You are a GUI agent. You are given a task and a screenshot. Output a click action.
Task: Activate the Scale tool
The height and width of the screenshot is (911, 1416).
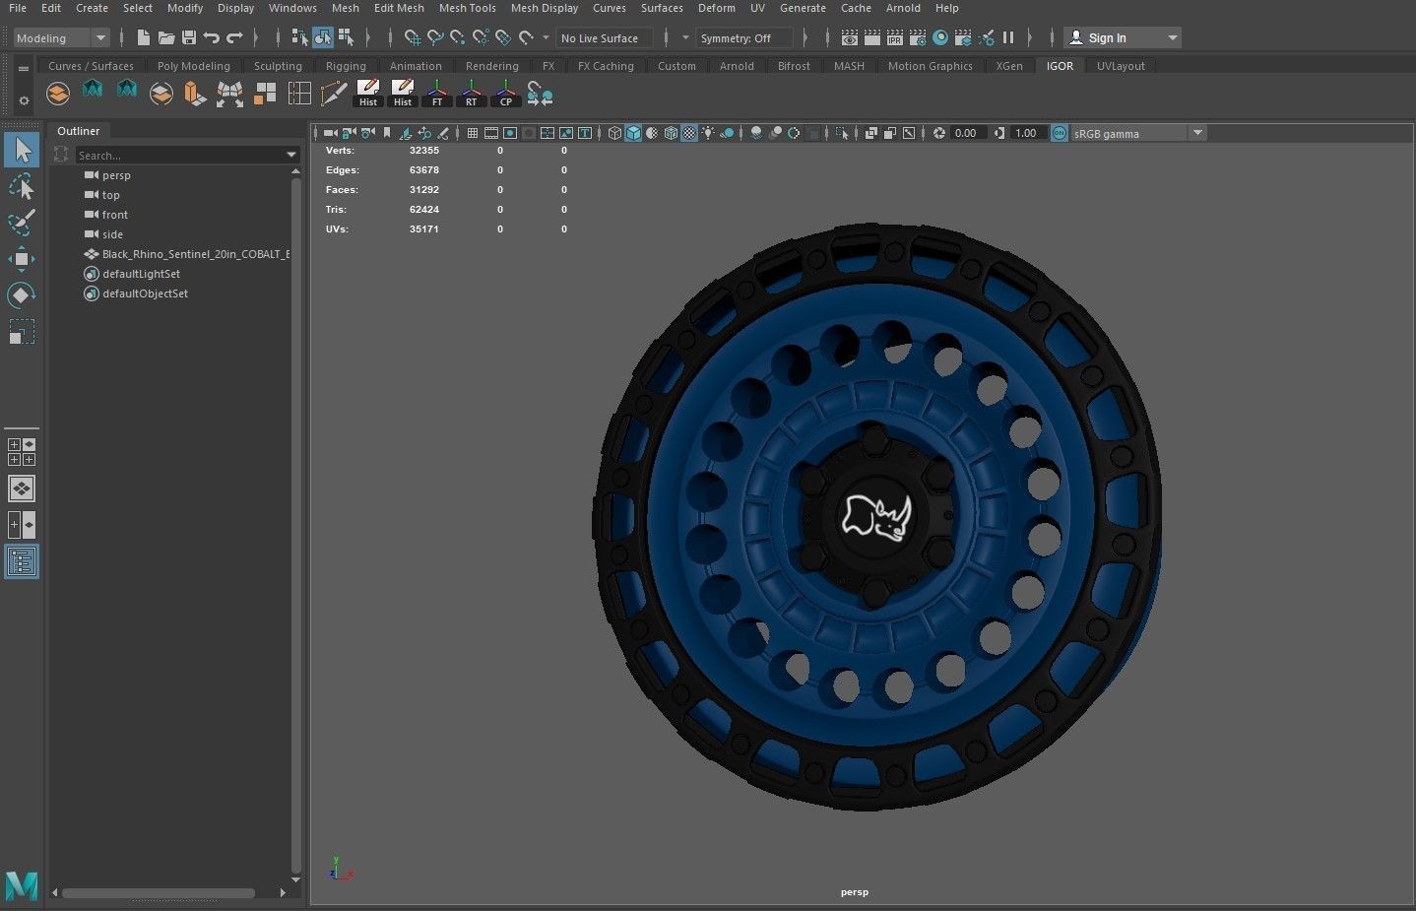pos(22,332)
